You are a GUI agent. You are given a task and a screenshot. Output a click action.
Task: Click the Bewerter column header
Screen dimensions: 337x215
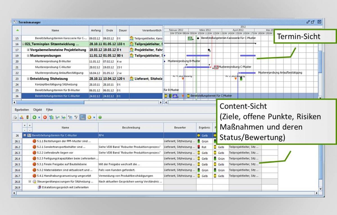(x=180, y=127)
